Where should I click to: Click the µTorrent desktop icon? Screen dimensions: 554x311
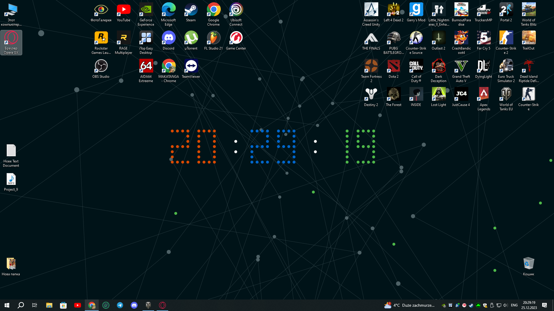(191, 38)
